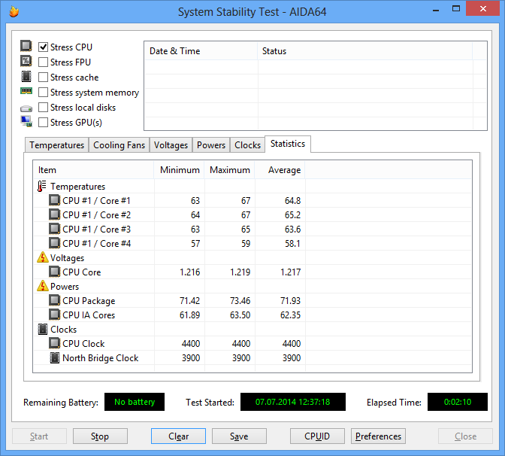Viewport: 505px width, 456px height.
Task: Enable the Stress cache checkbox
Action: [43, 78]
